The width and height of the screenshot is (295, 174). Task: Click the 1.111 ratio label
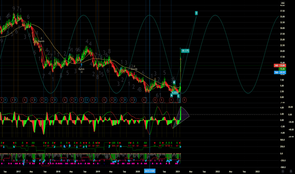tap(175, 93)
